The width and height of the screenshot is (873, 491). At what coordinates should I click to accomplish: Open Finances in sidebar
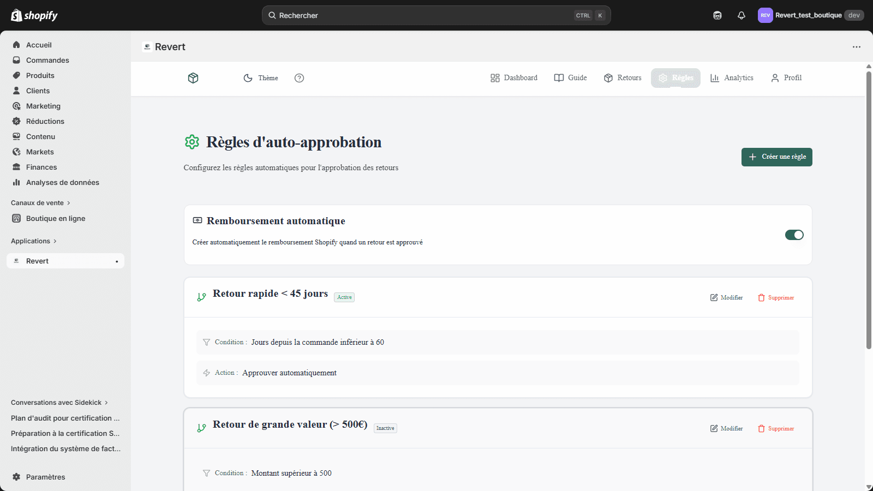point(65,167)
